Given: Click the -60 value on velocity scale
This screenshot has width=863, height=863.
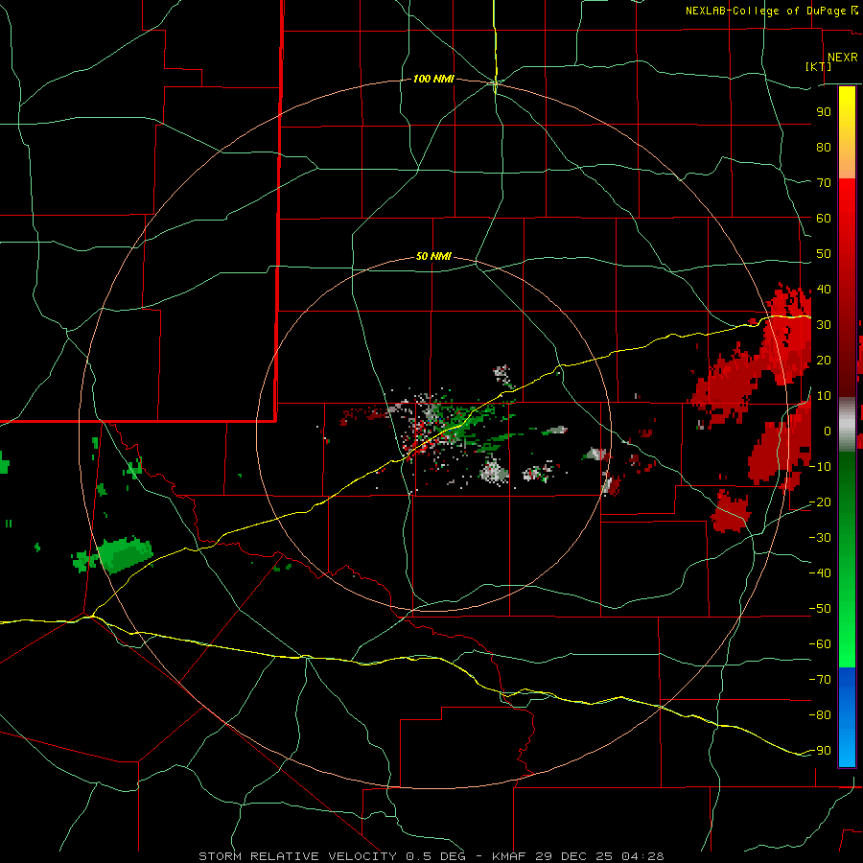Looking at the screenshot, I should click(820, 644).
